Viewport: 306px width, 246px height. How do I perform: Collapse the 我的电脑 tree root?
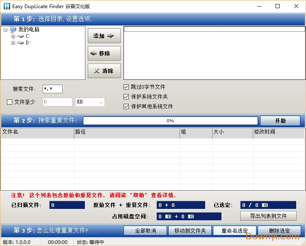point(5,30)
